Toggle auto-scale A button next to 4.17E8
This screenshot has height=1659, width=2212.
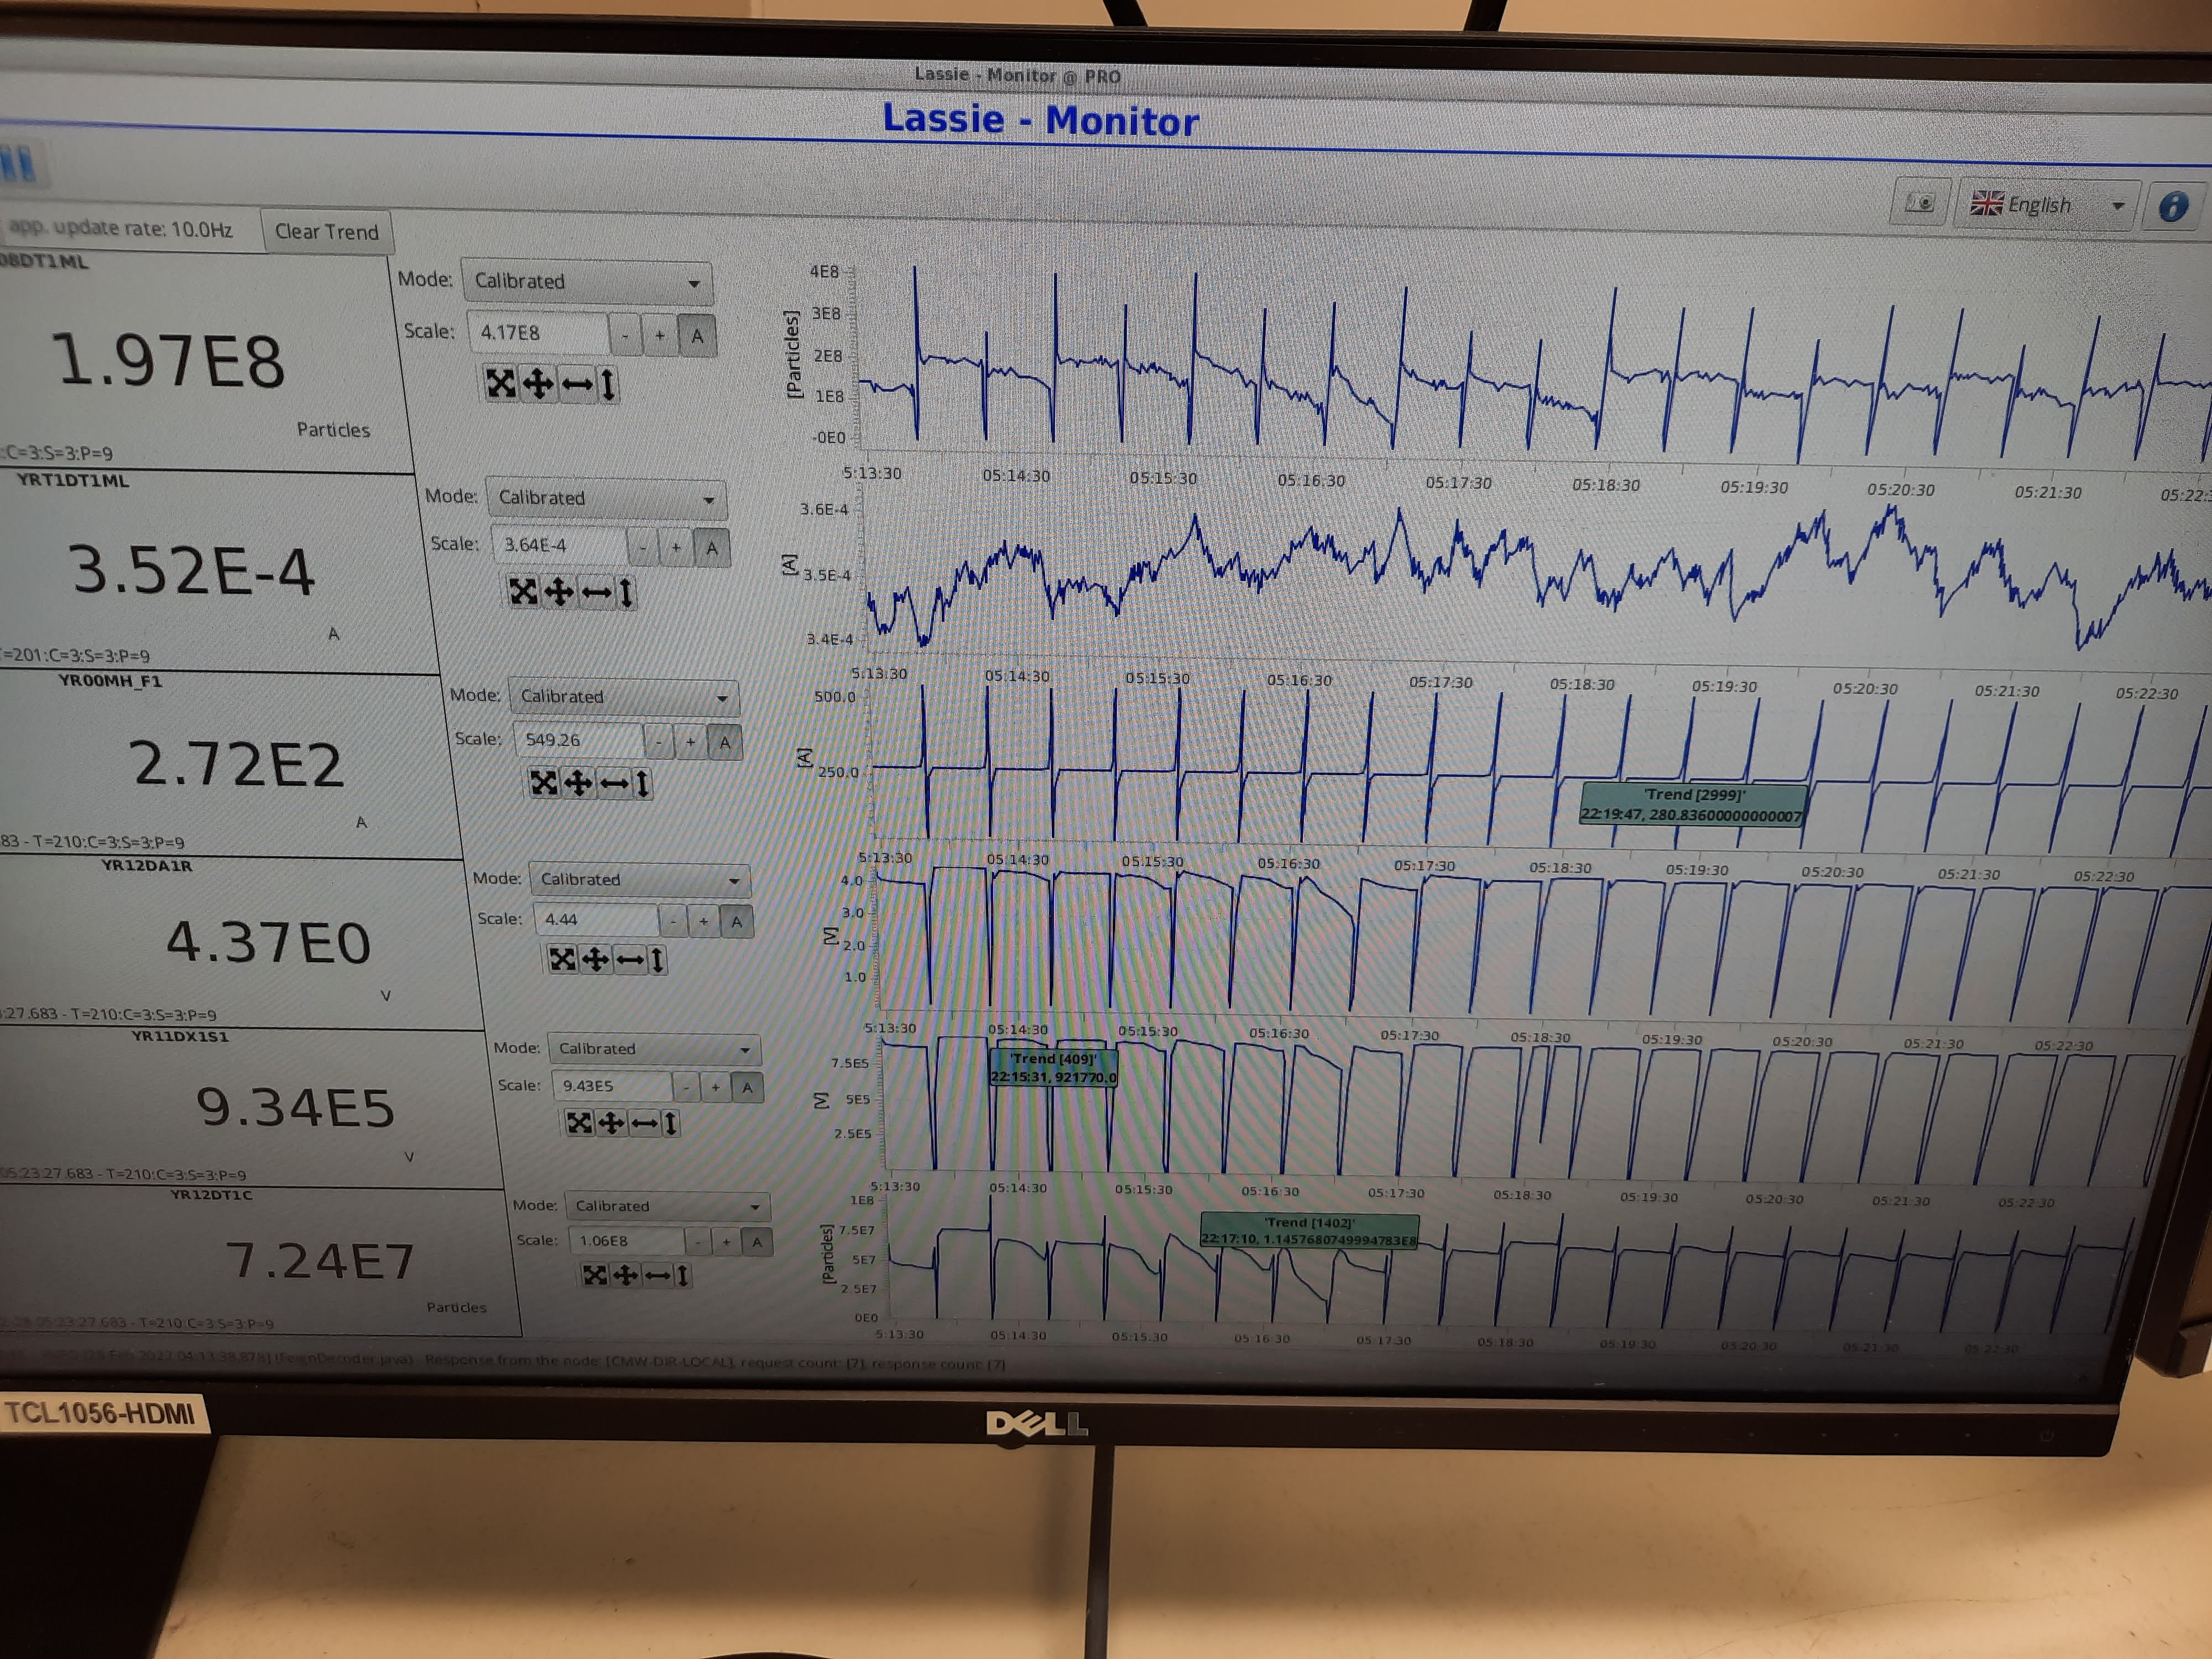[697, 336]
